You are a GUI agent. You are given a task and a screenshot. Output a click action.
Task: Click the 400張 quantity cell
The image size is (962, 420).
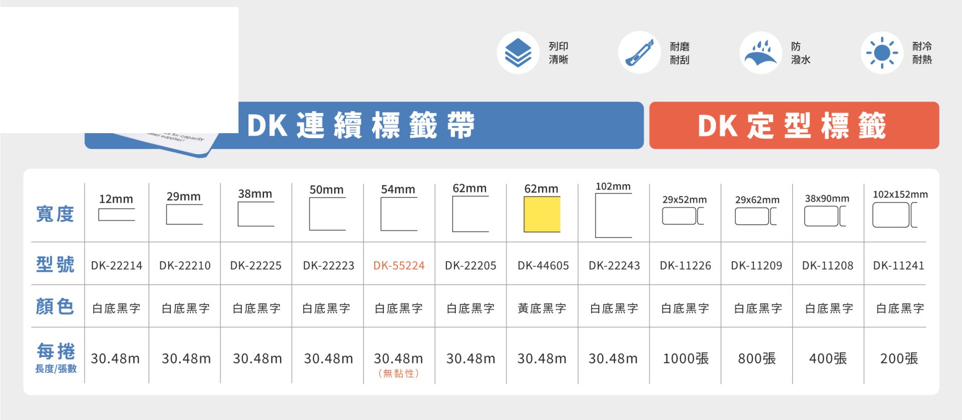point(828,358)
